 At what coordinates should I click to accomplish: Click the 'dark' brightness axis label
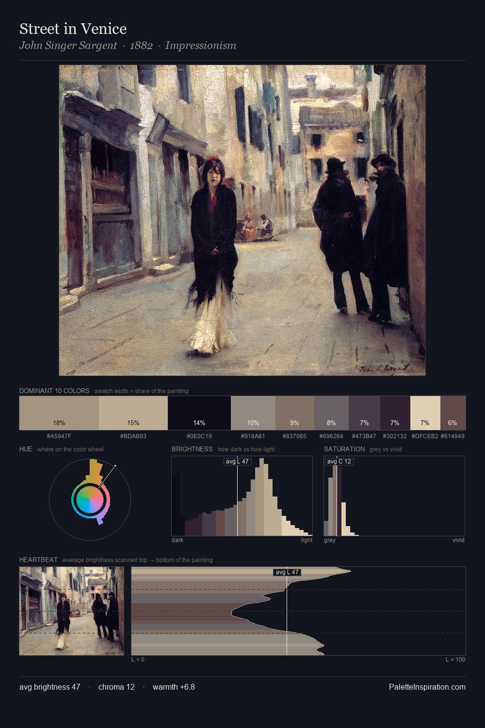click(x=178, y=540)
